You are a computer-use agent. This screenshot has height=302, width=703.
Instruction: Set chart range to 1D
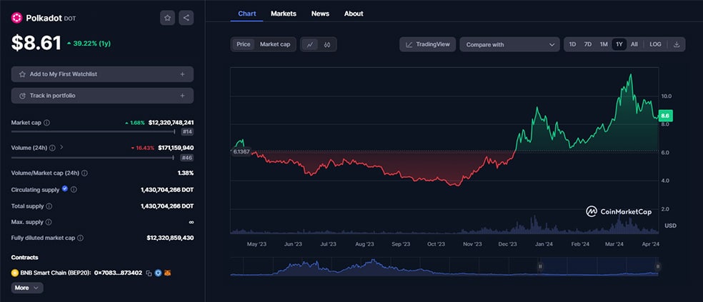pyautogui.click(x=572, y=44)
